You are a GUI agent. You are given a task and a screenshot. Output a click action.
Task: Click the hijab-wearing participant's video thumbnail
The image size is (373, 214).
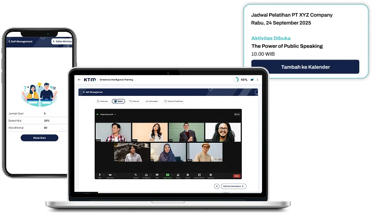click(168, 152)
